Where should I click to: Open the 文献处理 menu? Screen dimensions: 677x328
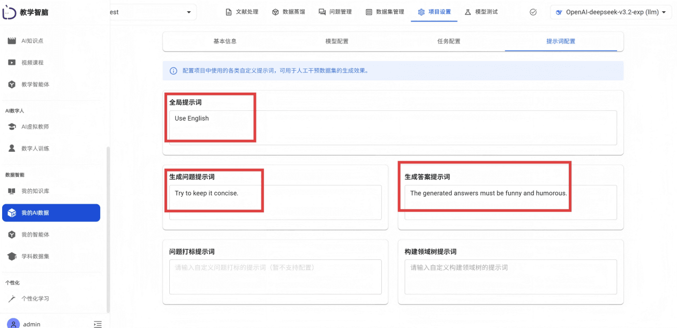coord(242,12)
